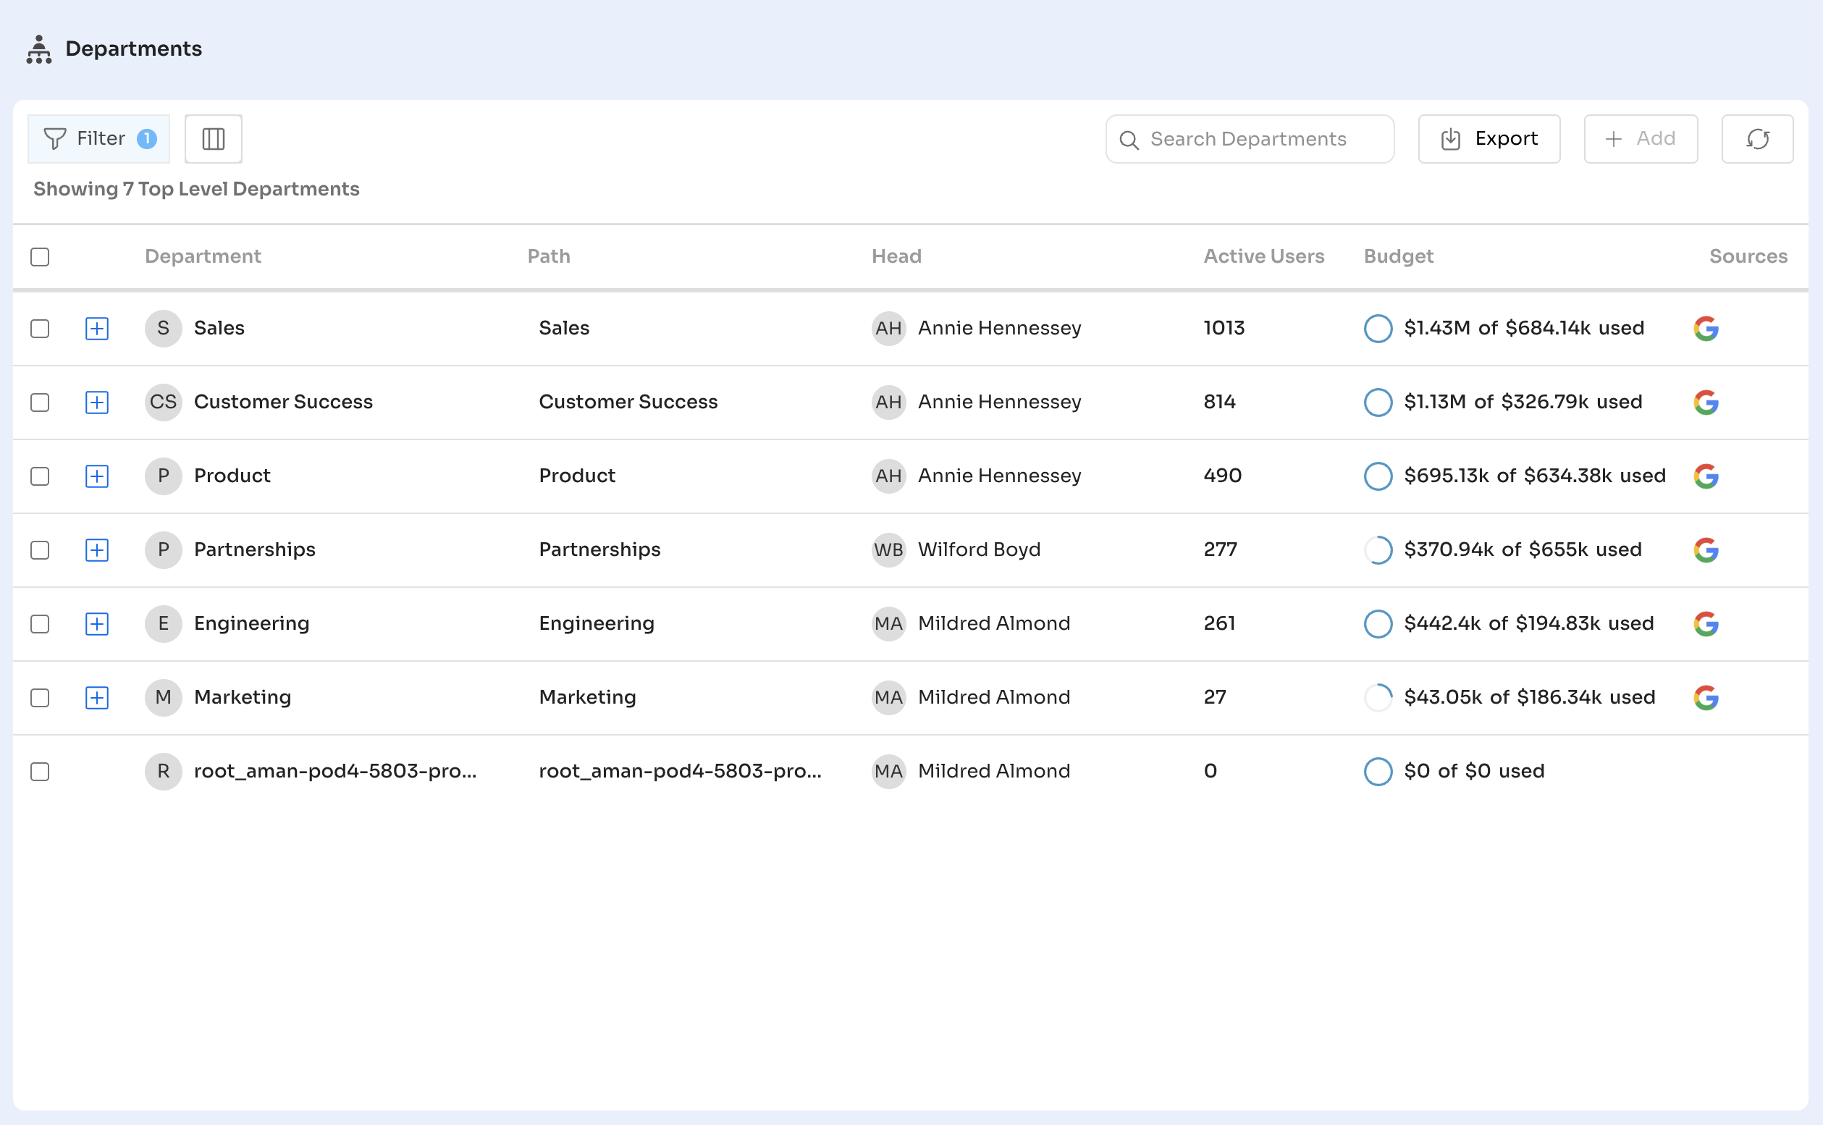1823x1125 pixels.
Task: Expand the Sales department subtree
Action: tap(97, 328)
